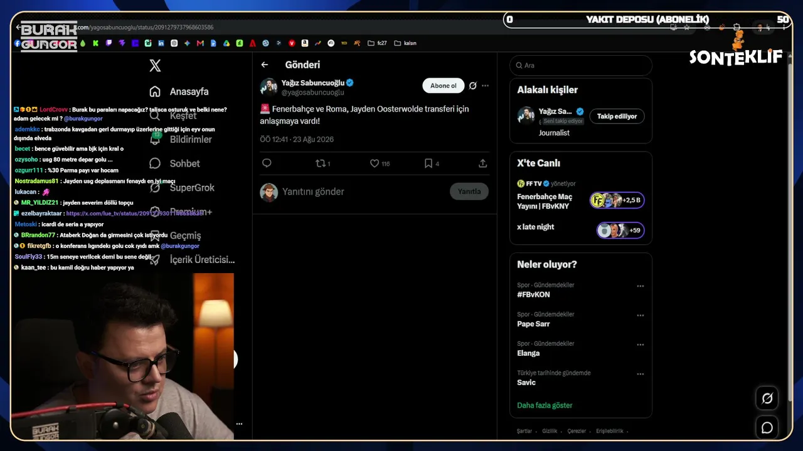Click the X logo in the sidebar
Screen dimensions: 803x451
[x=155, y=66]
